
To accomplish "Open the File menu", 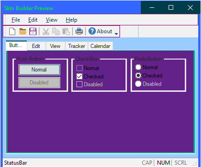I will click(16, 20).
